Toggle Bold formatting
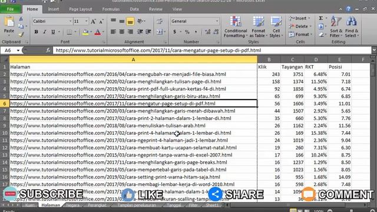 tap(36, 32)
